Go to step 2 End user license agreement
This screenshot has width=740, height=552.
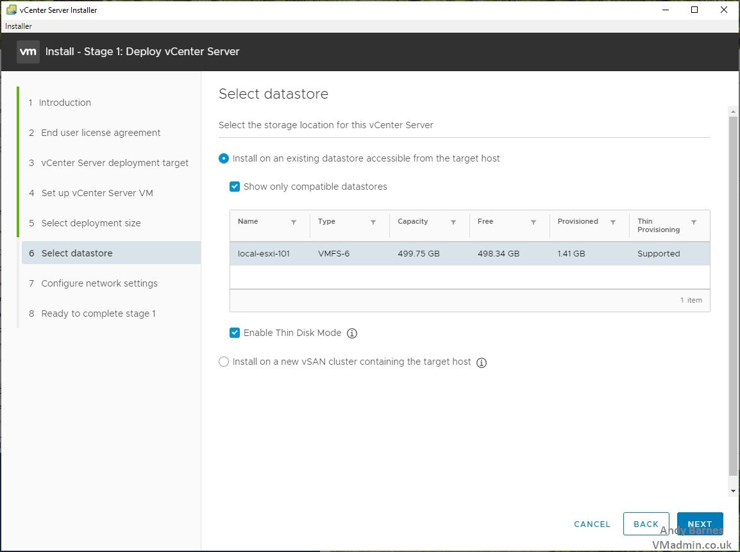(94, 133)
